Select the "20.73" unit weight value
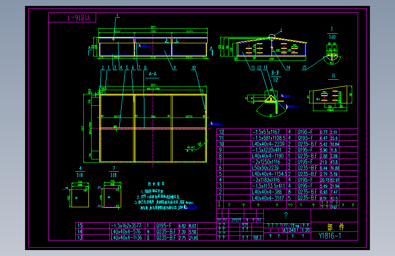 pos(325,180)
